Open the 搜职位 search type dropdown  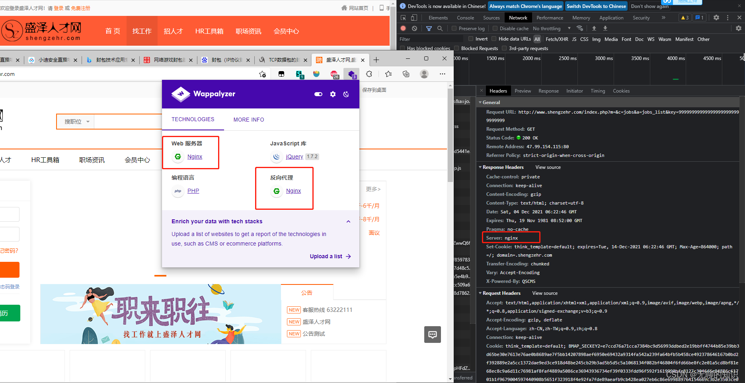coord(76,122)
